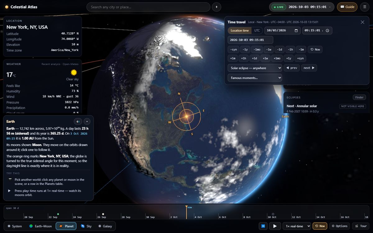
Task: Select Location time mode
Action: pos(240,30)
